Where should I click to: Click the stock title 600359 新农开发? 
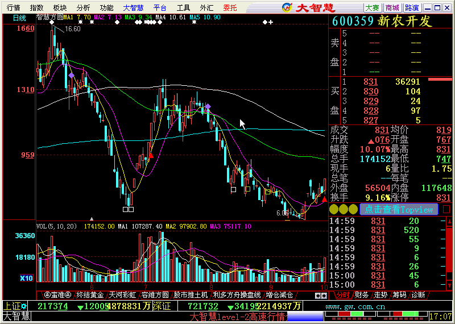(x=382, y=21)
